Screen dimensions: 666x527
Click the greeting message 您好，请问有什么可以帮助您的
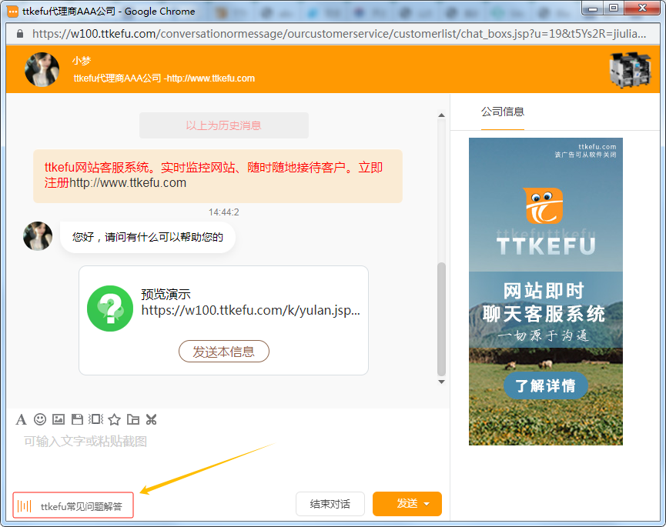(x=147, y=237)
